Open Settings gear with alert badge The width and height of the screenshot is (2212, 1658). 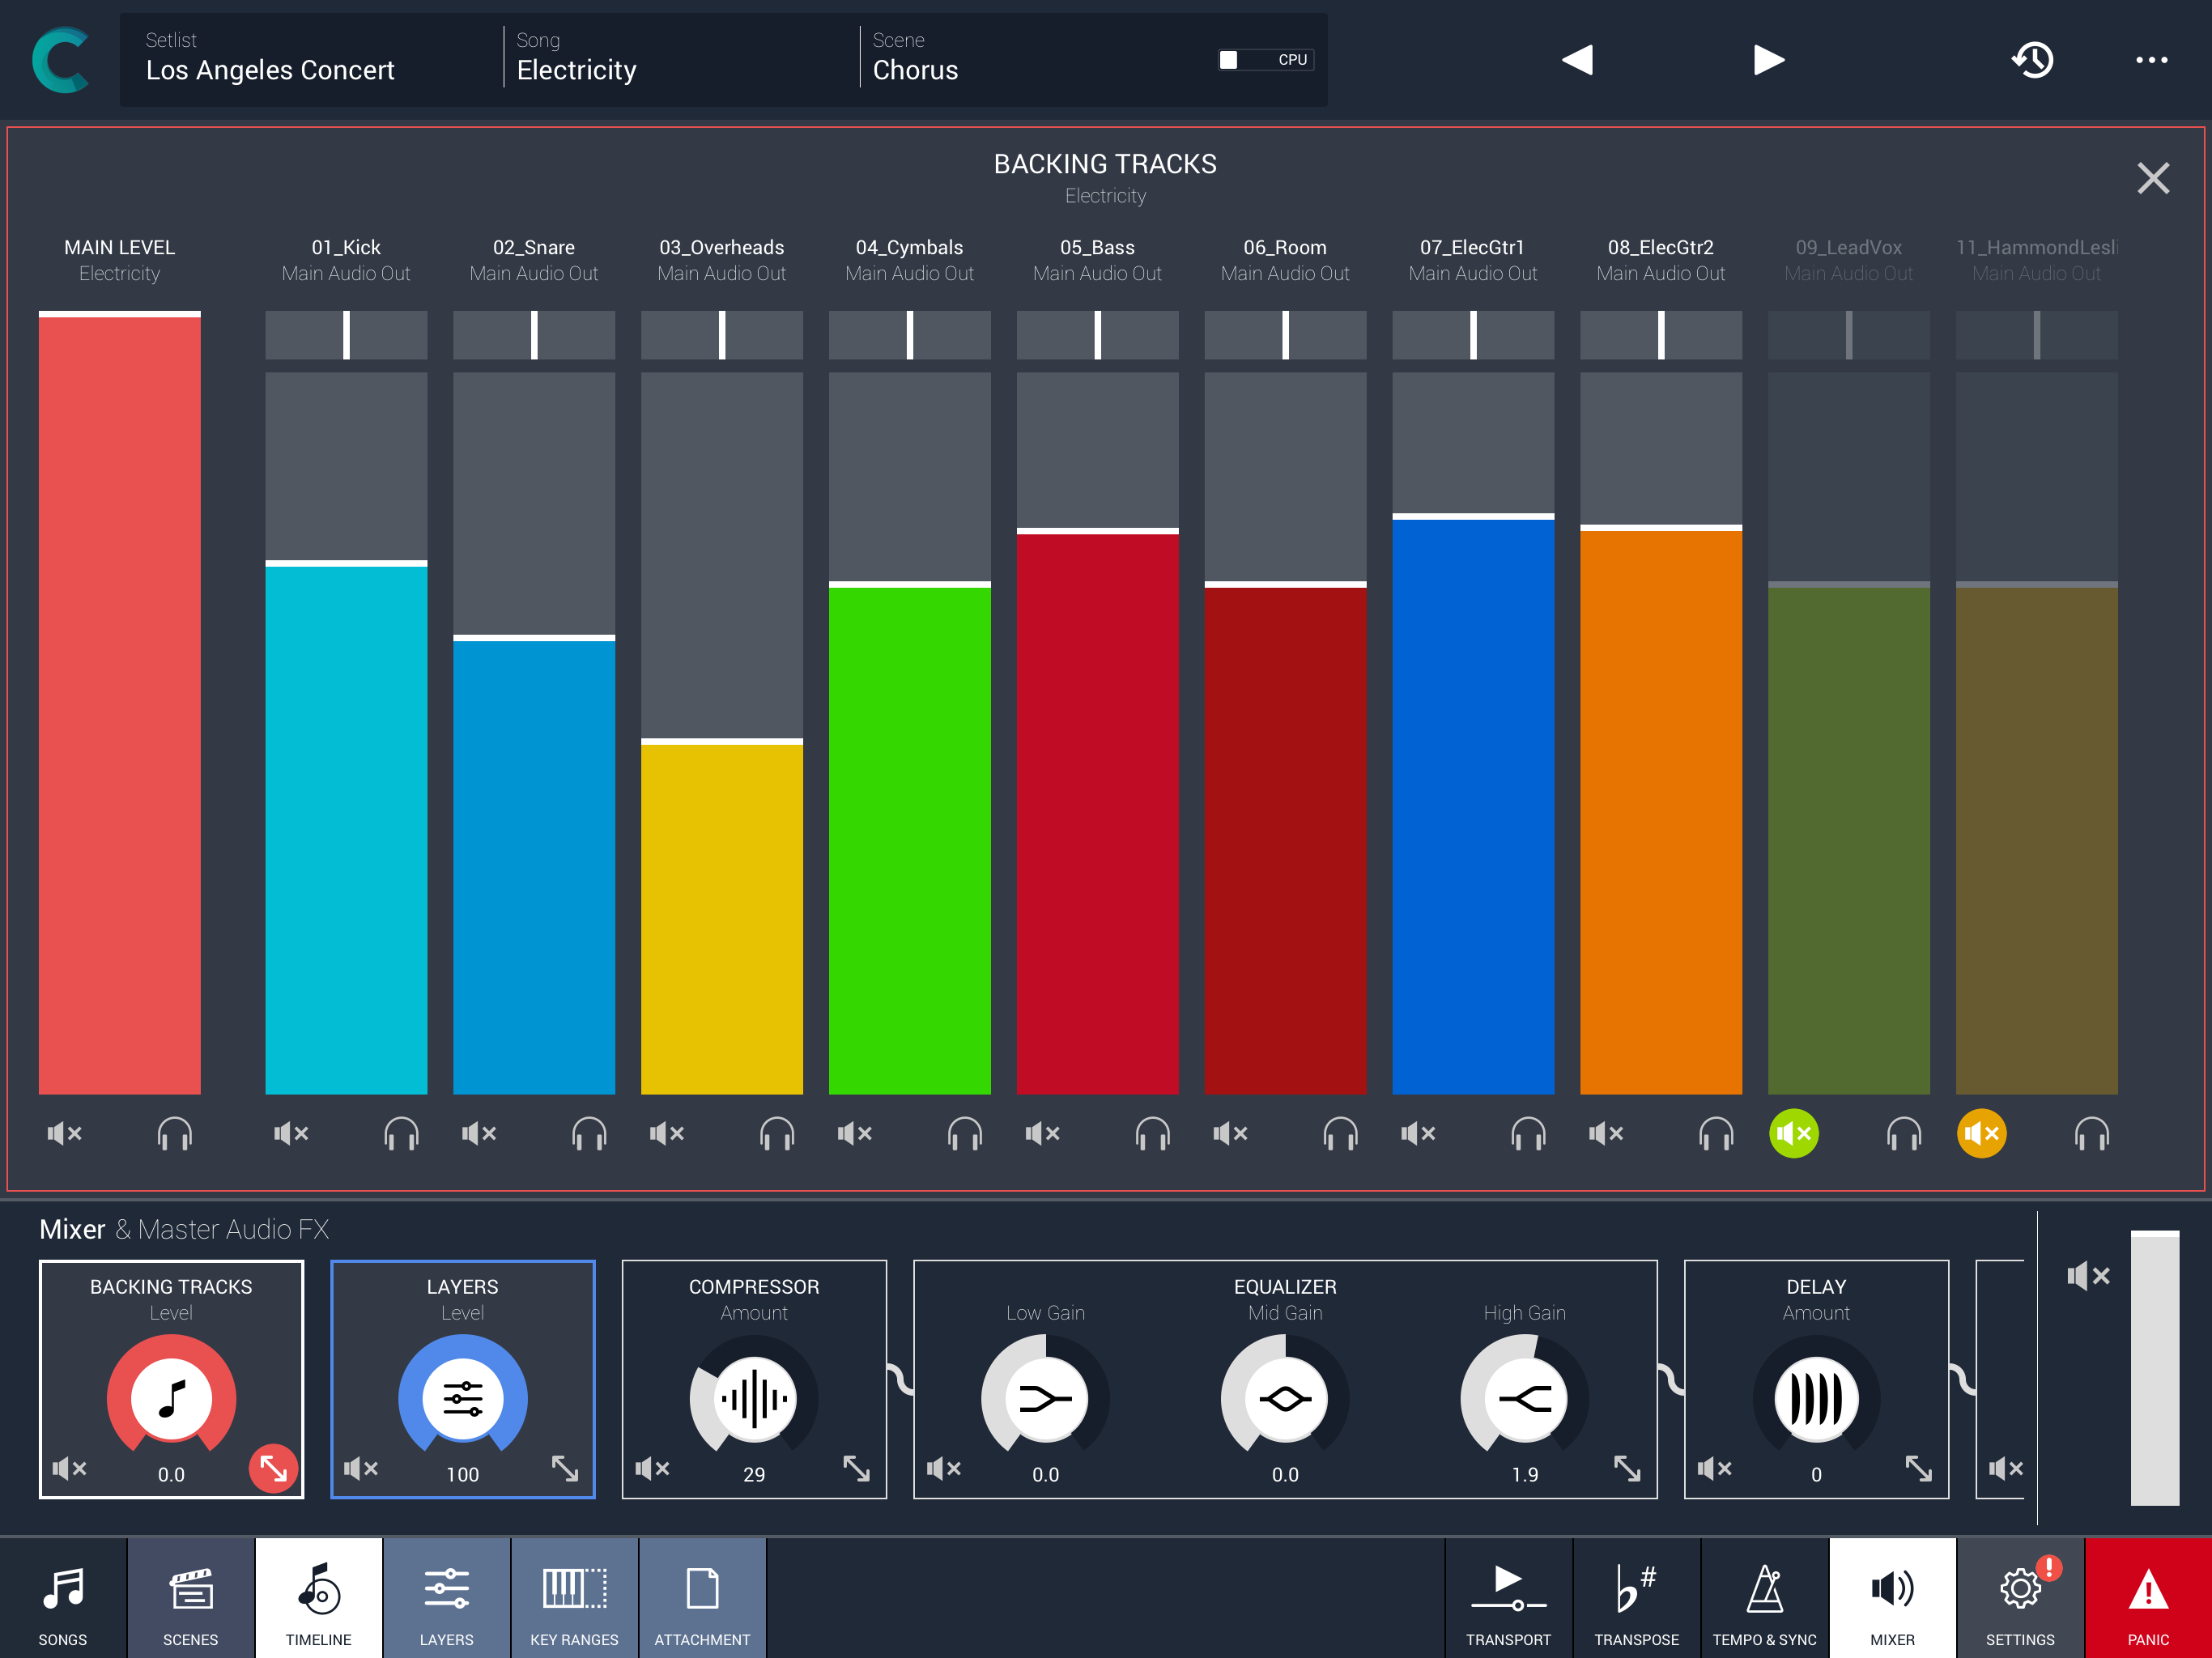click(2020, 1598)
